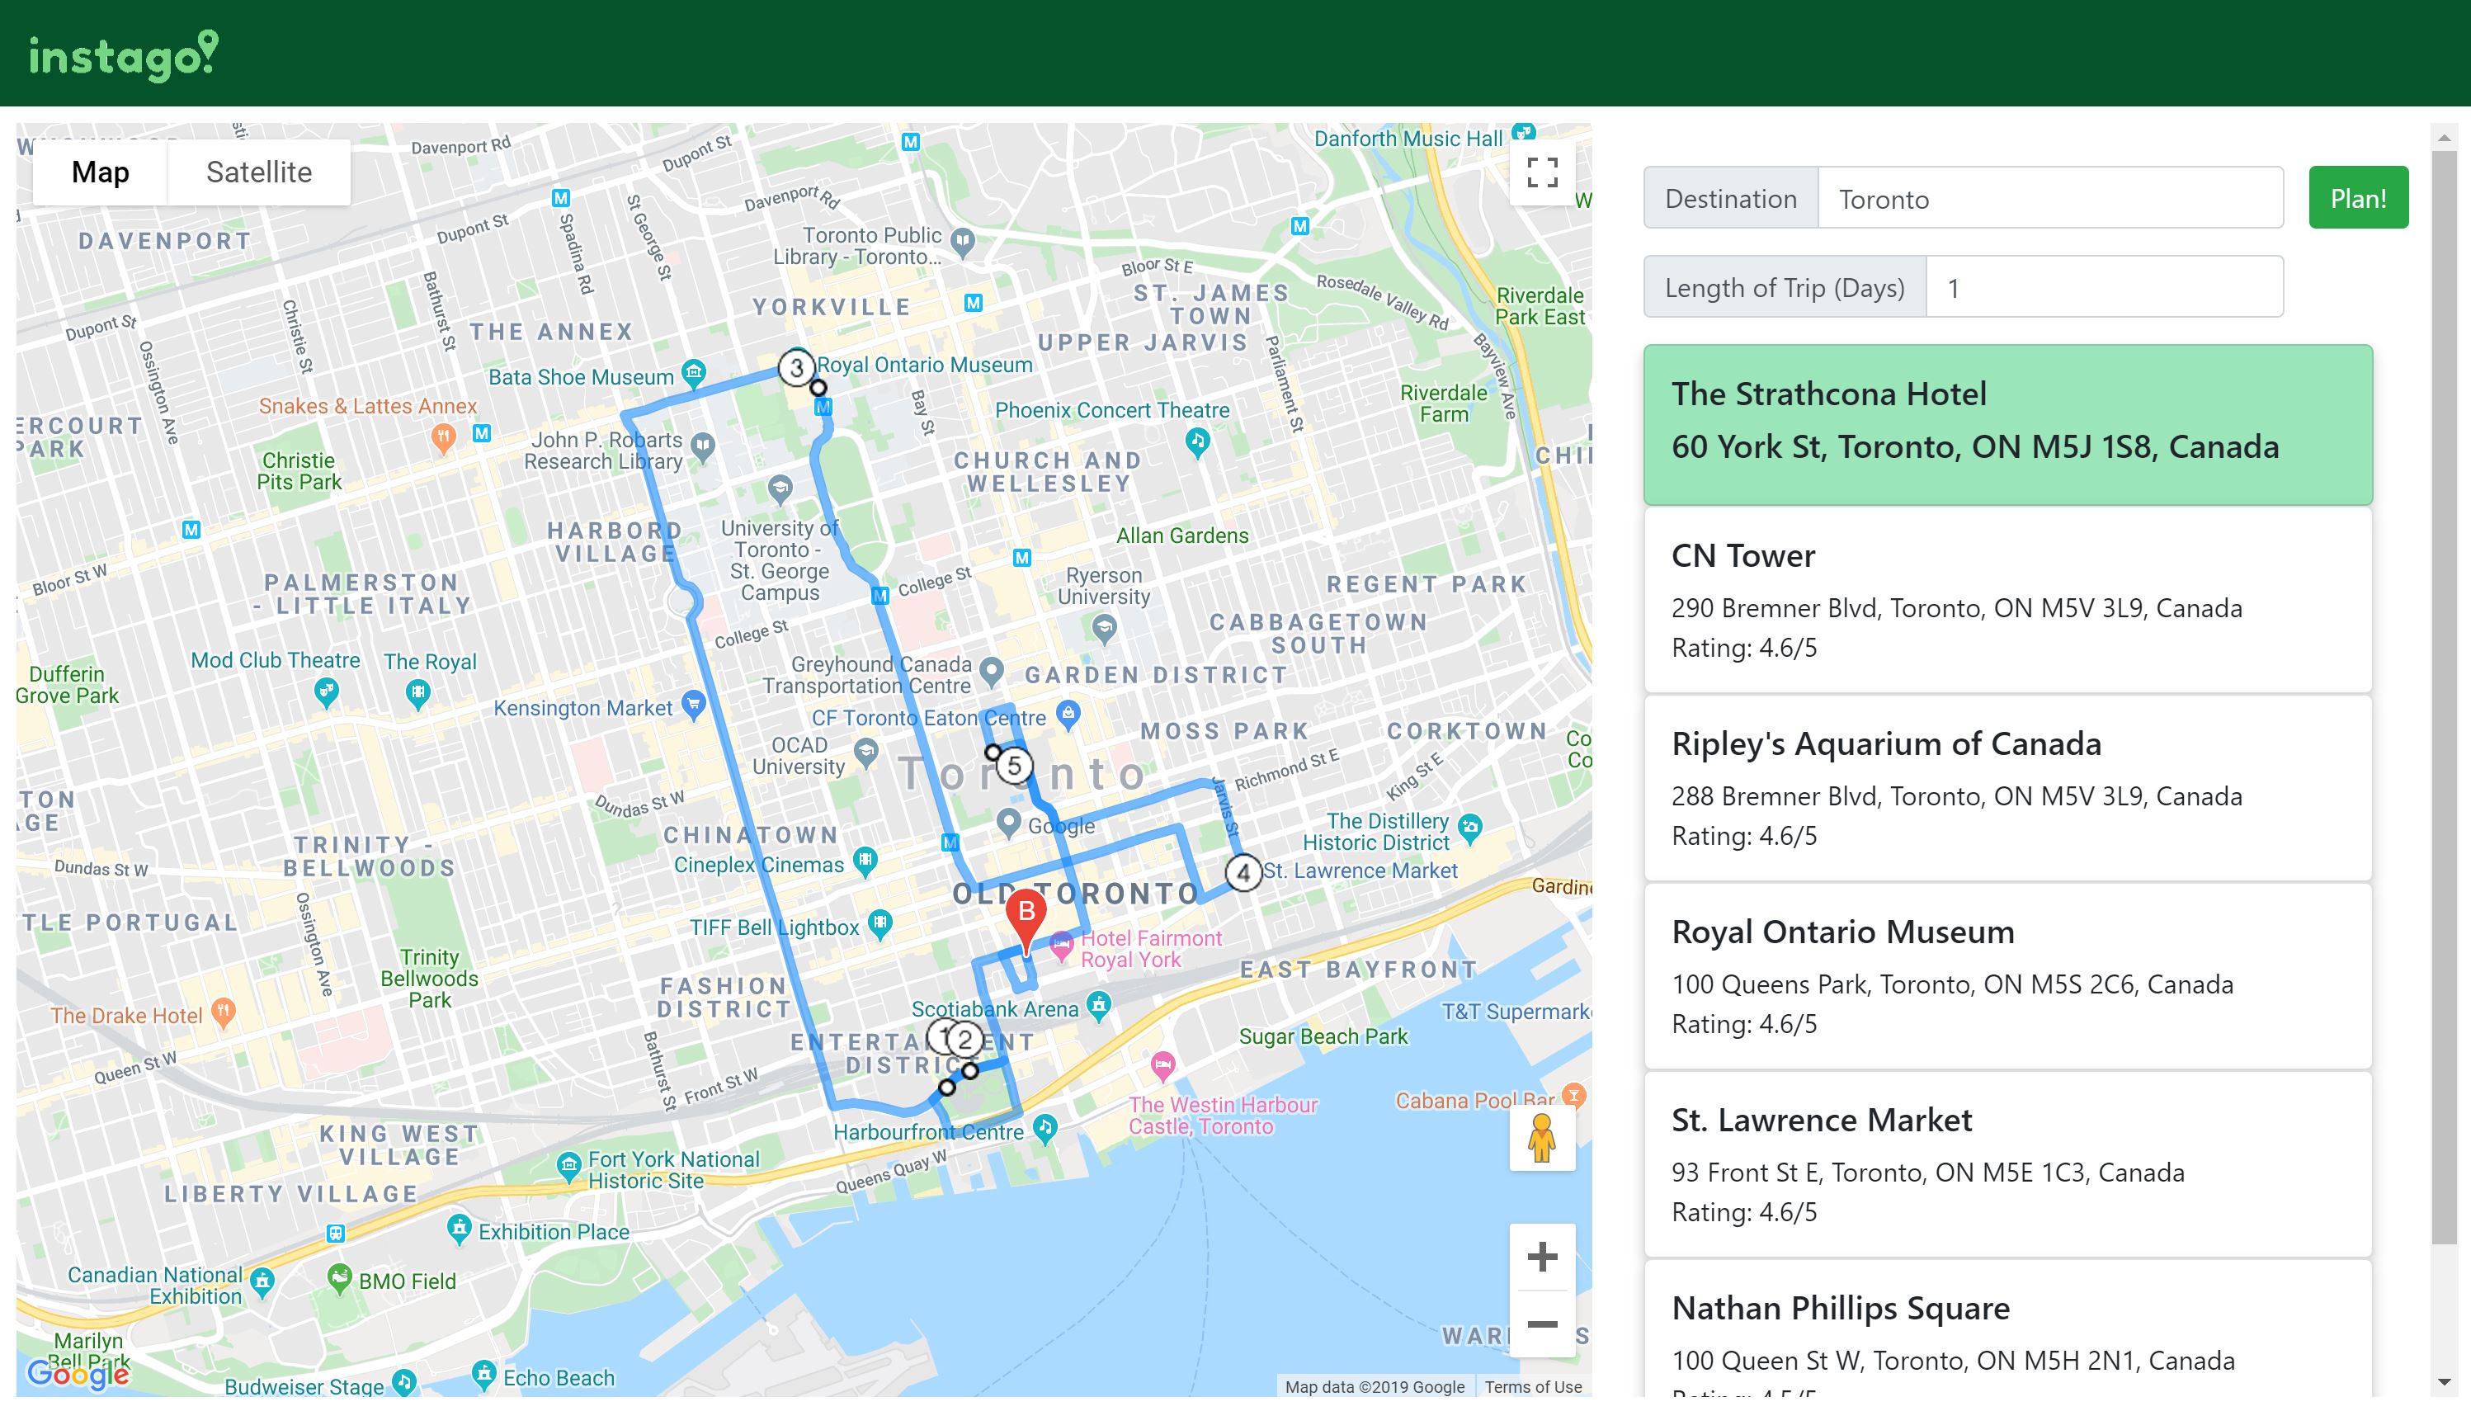Select waypoint marker 4 near St. Lawrence Market

pyautogui.click(x=1243, y=872)
